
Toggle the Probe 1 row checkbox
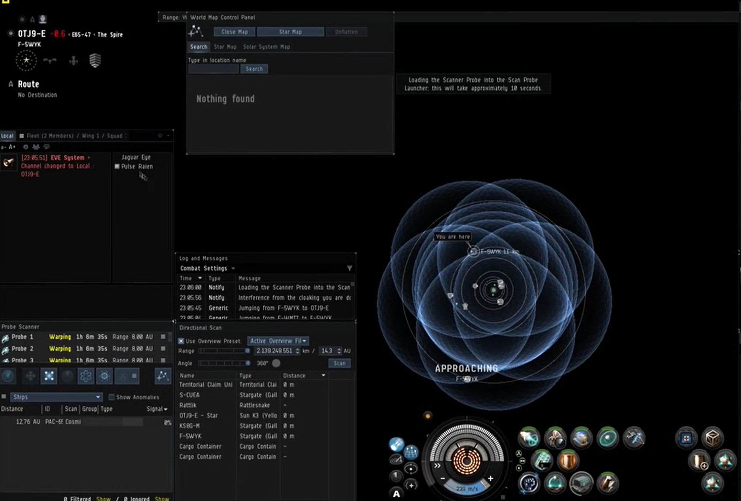click(x=163, y=337)
